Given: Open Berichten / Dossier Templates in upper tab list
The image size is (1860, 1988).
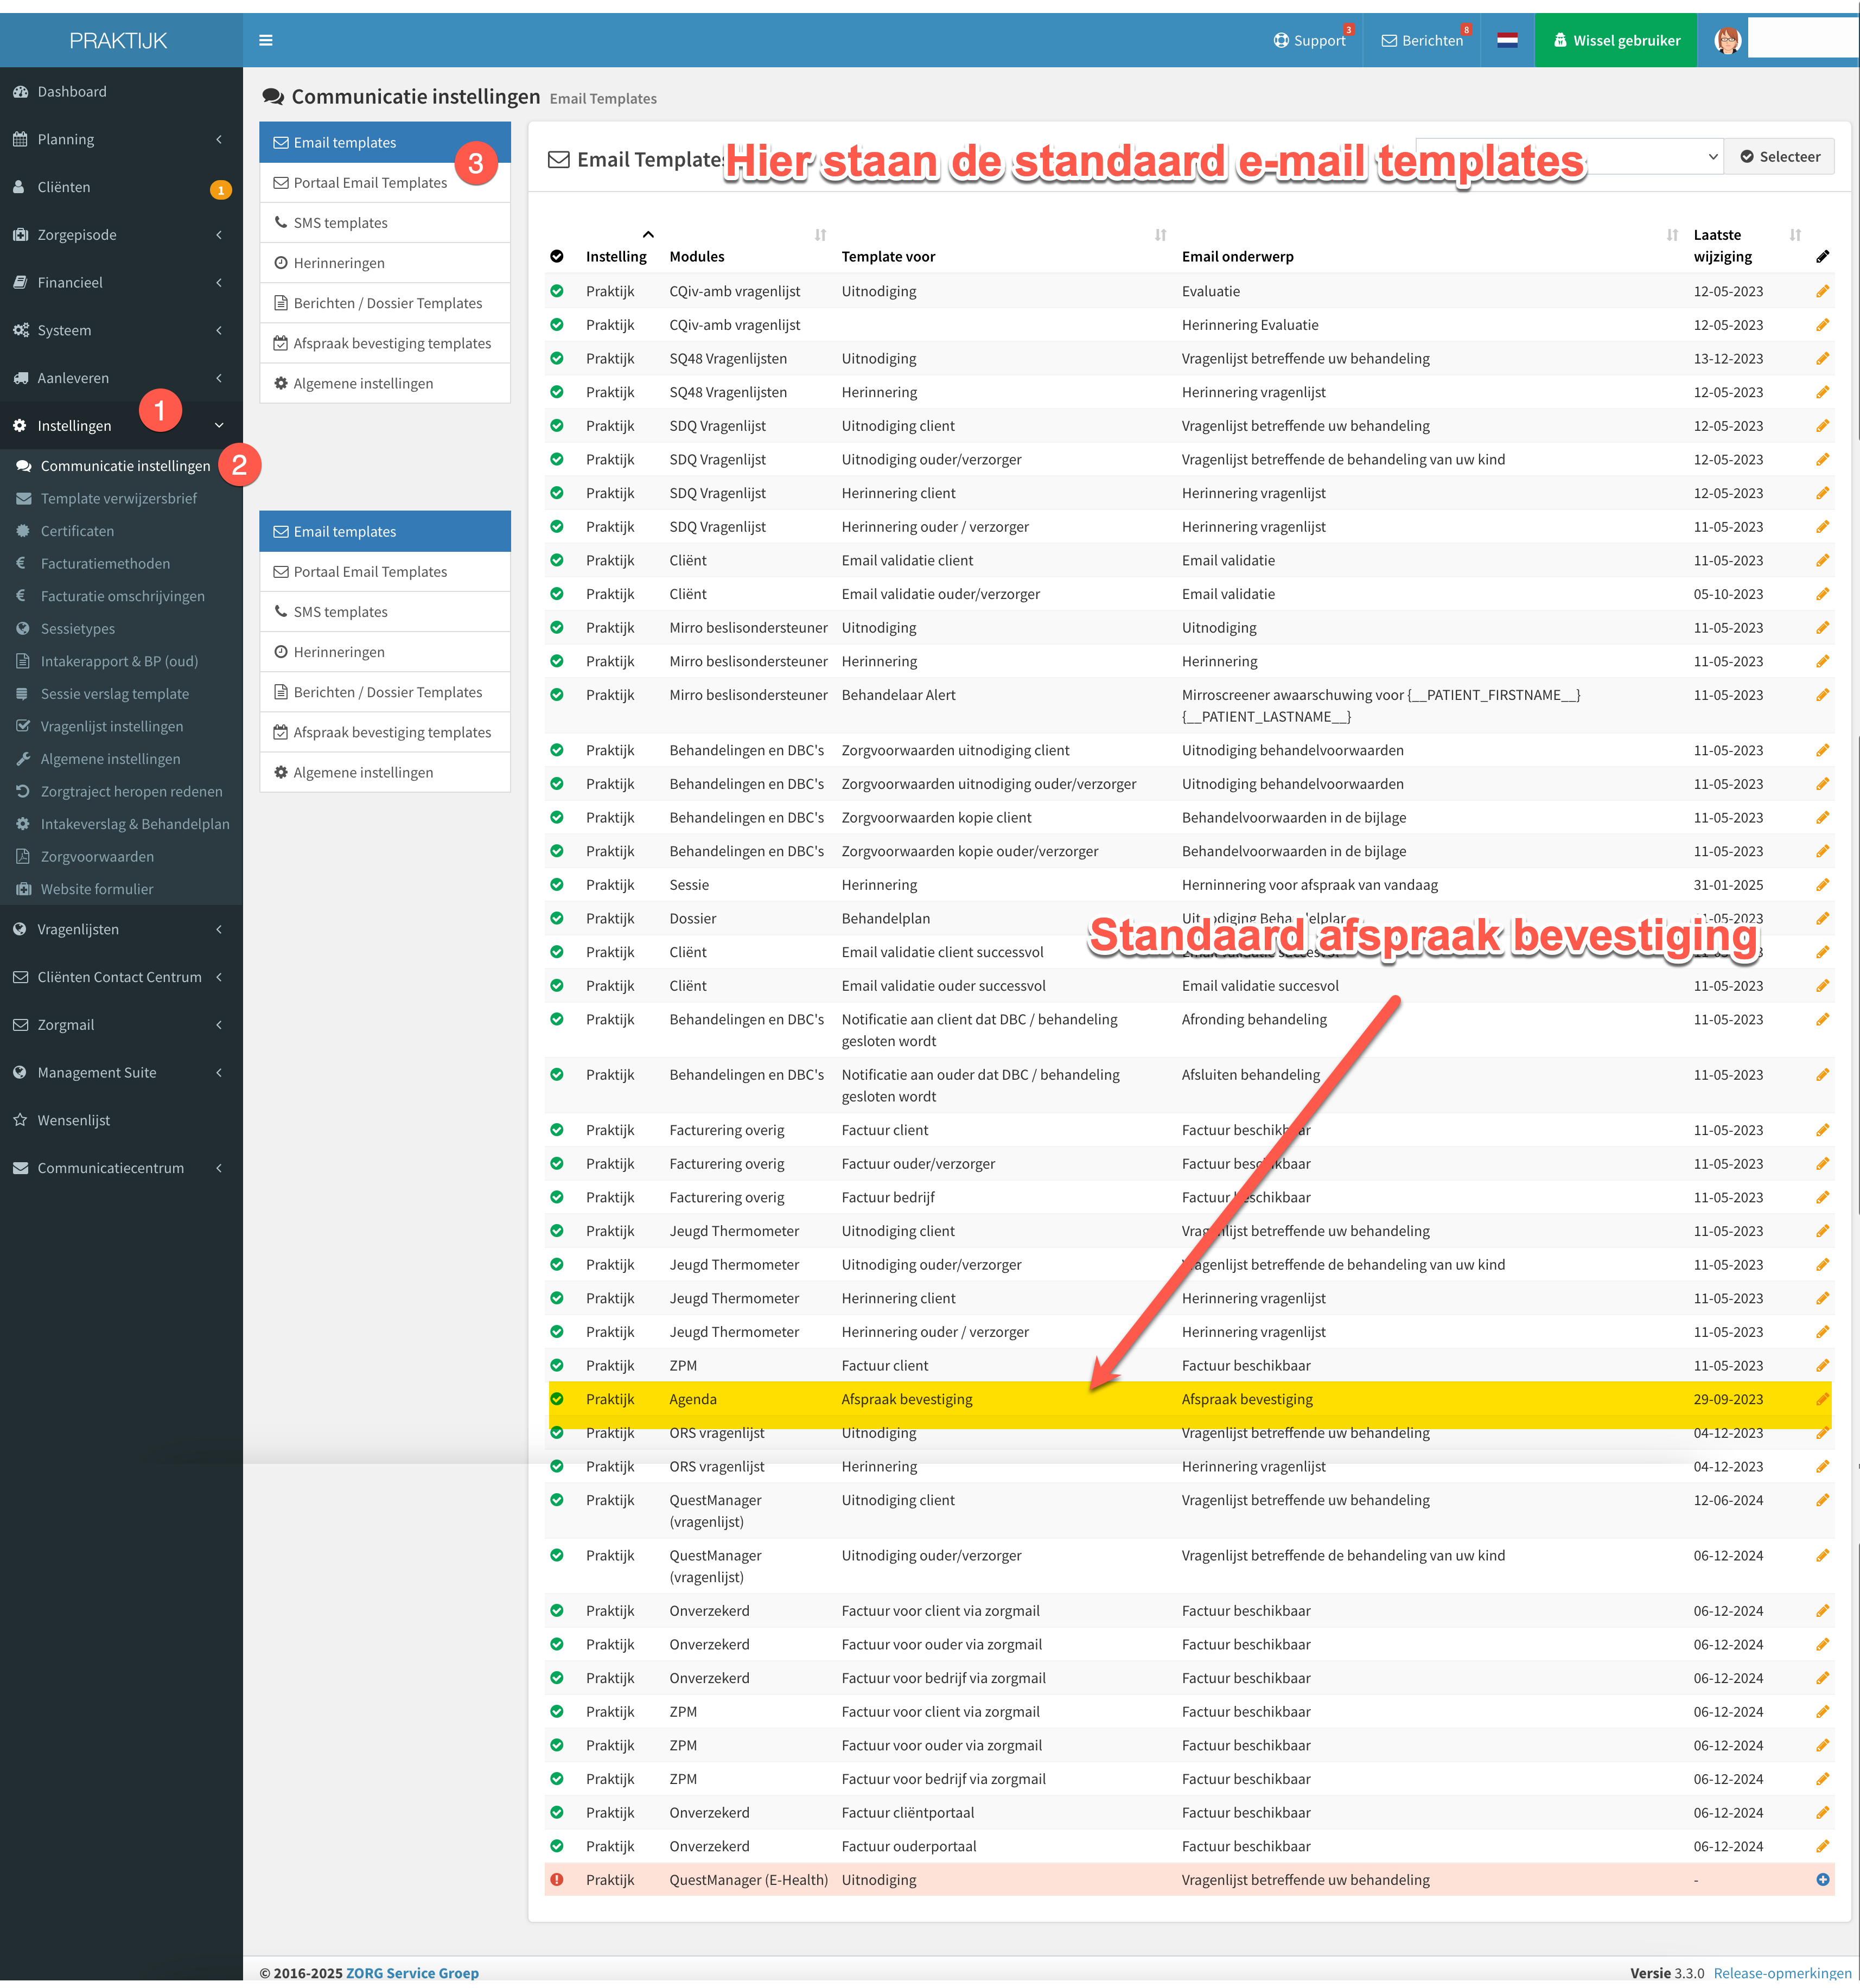Looking at the screenshot, I should point(385,303).
